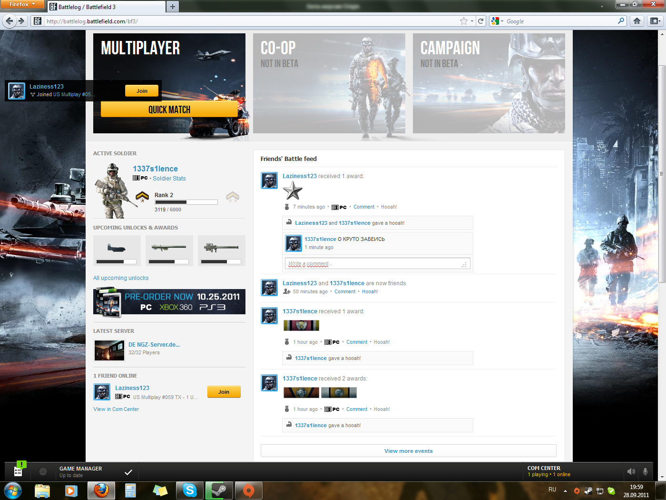Open Skype from the taskbar
The height and width of the screenshot is (500, 666).
coord(190,490)
